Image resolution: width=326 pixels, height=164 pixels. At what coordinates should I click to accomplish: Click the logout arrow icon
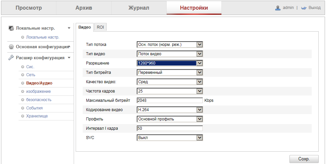coord(304,8)
